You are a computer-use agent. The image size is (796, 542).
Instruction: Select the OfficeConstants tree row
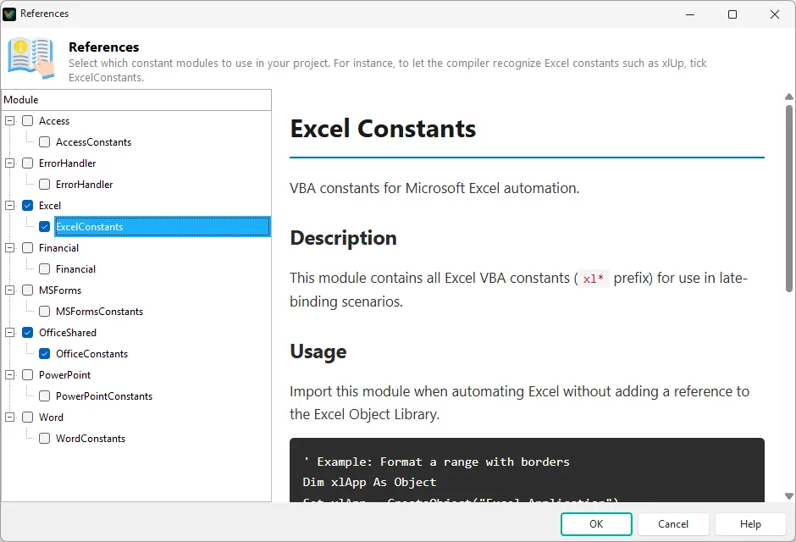(x=92, y=354)
